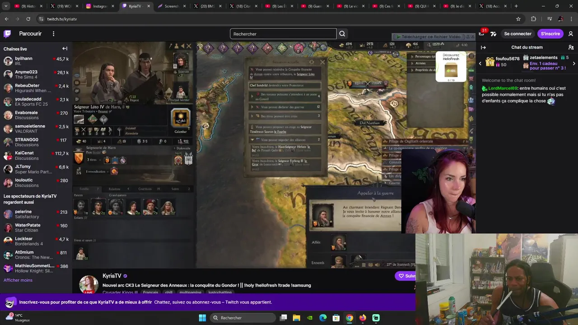Click the purple S'inscrire button
This screenshot has height=325, width=578.
550,34
